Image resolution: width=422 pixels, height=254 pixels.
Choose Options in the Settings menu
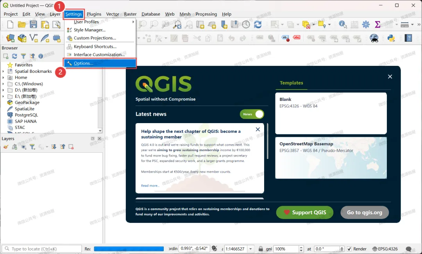(100, 63)
